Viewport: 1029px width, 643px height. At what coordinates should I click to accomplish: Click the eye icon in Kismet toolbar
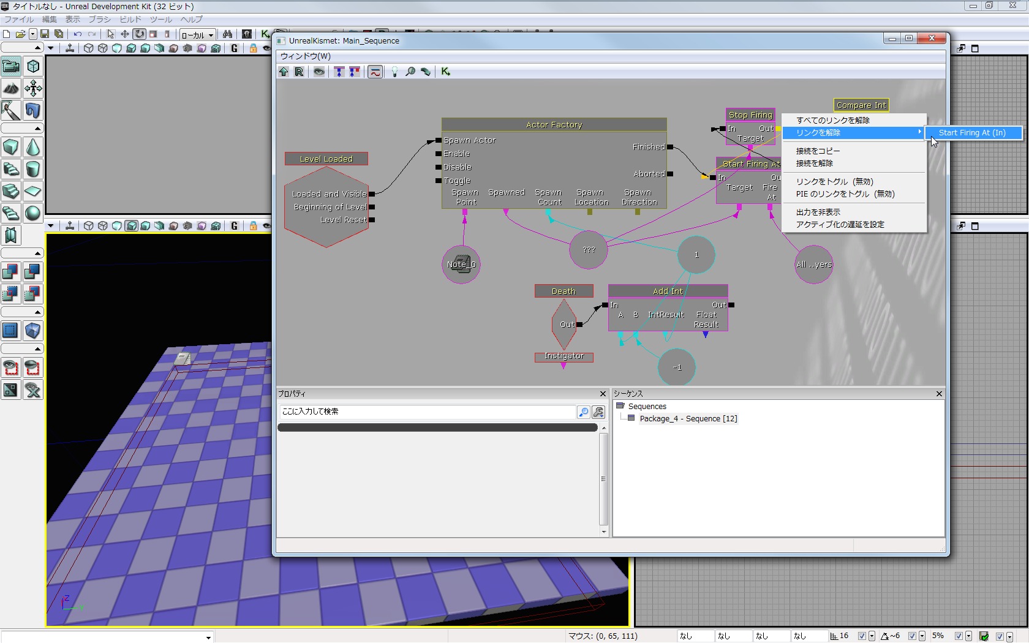tap(319, 72)
